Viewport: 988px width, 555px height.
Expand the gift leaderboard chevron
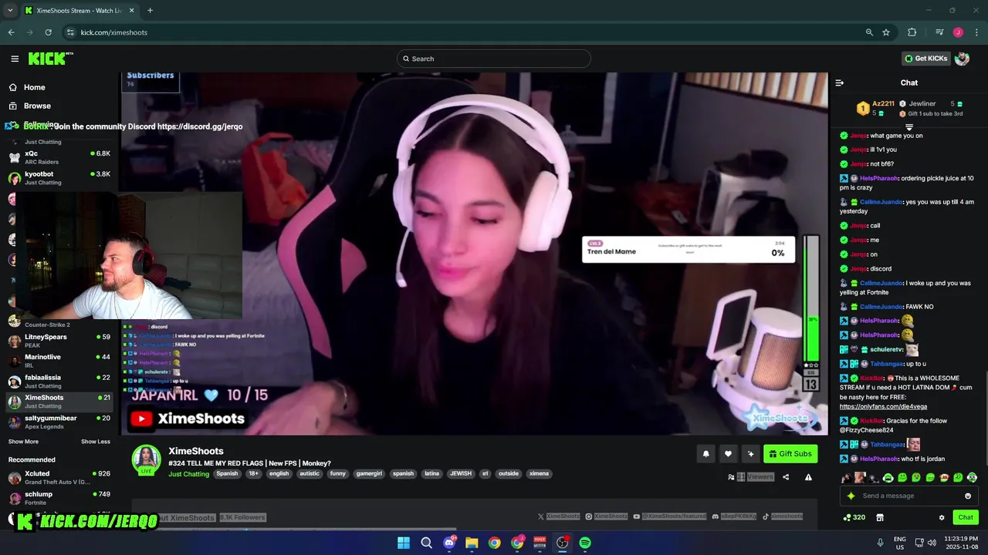pos(909,127)
